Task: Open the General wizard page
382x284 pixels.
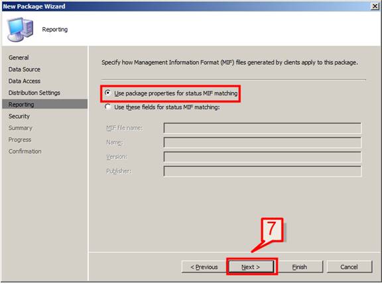Action: pyautogui.click(x=19, y=58)
